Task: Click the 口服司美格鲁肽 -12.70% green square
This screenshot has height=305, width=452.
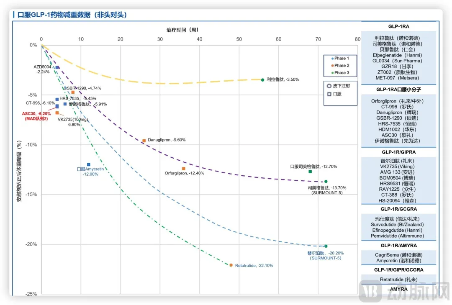Action: 310,172
